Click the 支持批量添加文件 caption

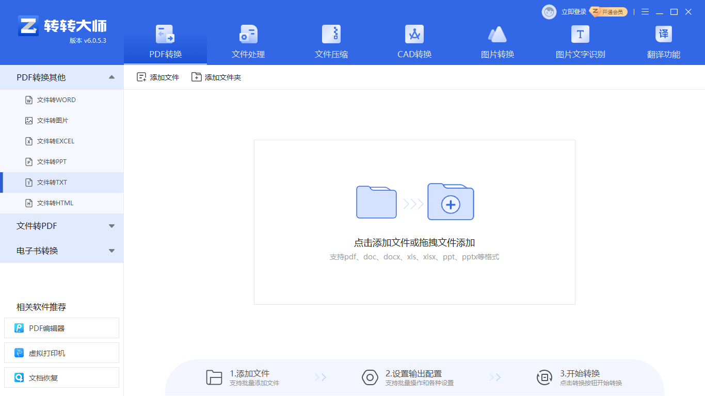click(254, 383)
